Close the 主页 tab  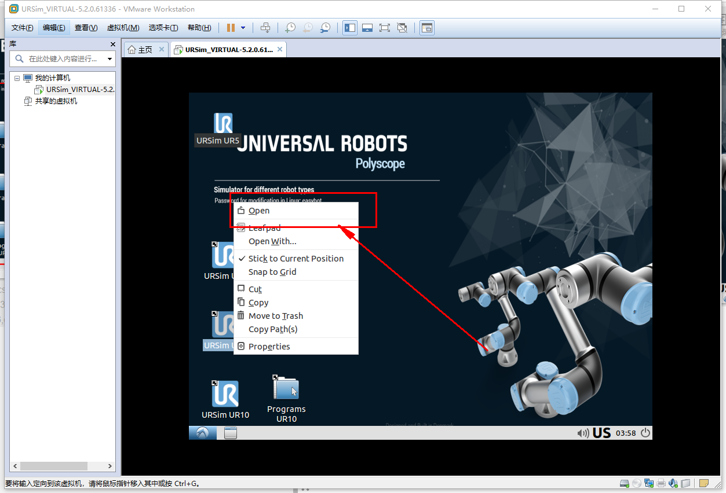pyautogui.click(x=162, y=50)
